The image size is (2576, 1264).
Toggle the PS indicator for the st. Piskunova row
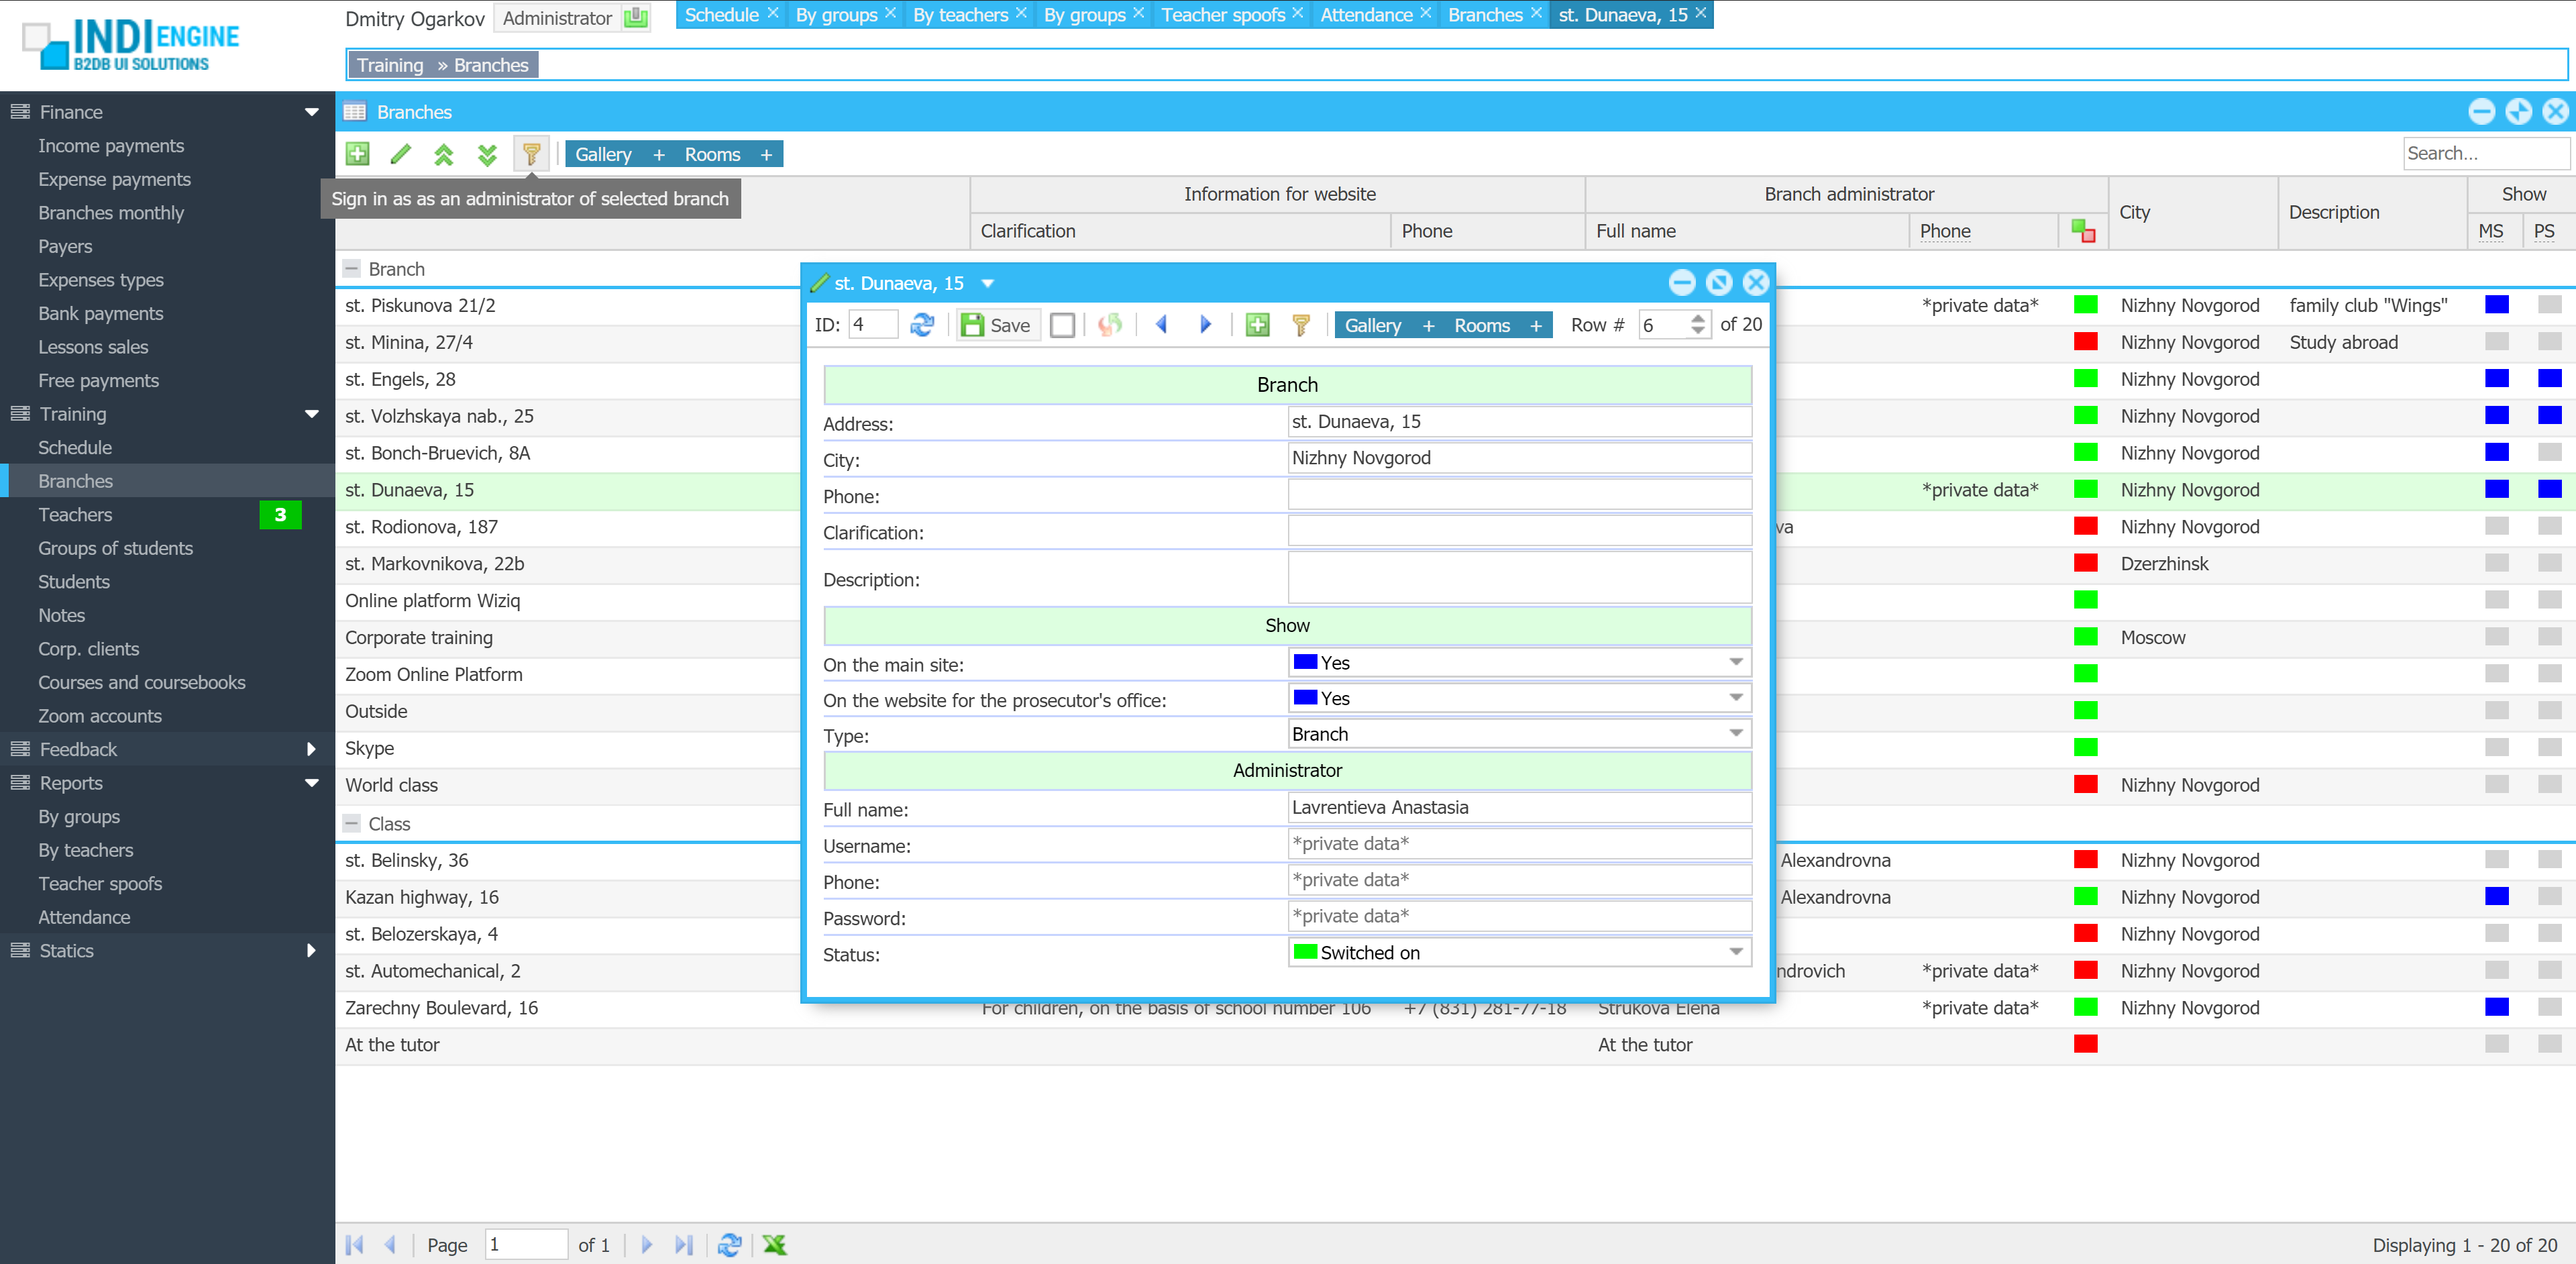click(x=2549, y=305)
